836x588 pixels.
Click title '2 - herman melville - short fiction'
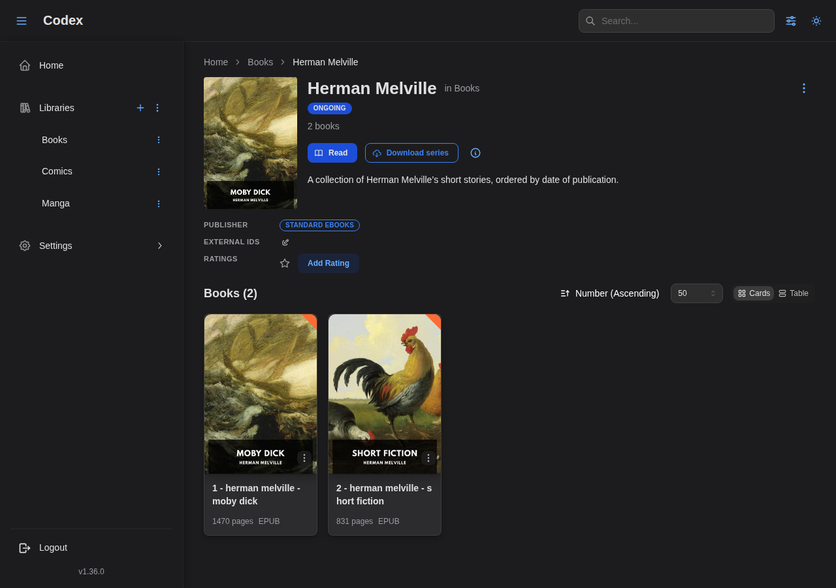click(384, 495)
